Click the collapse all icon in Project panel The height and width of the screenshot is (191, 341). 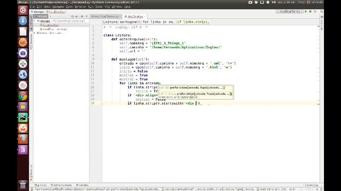76,16
